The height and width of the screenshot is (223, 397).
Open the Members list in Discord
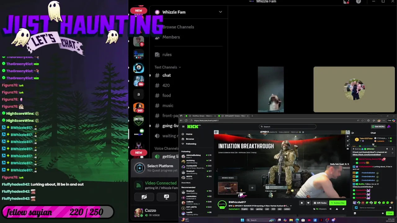(x=171, y=37)
